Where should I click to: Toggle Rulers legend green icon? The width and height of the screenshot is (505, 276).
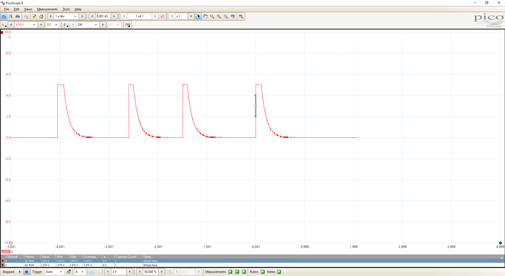tap(263, 272)
